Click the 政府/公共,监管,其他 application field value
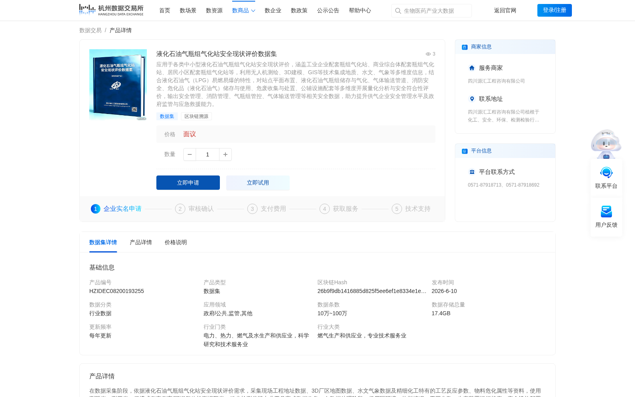This screenshot has height=397, width=635. [228, 313]
